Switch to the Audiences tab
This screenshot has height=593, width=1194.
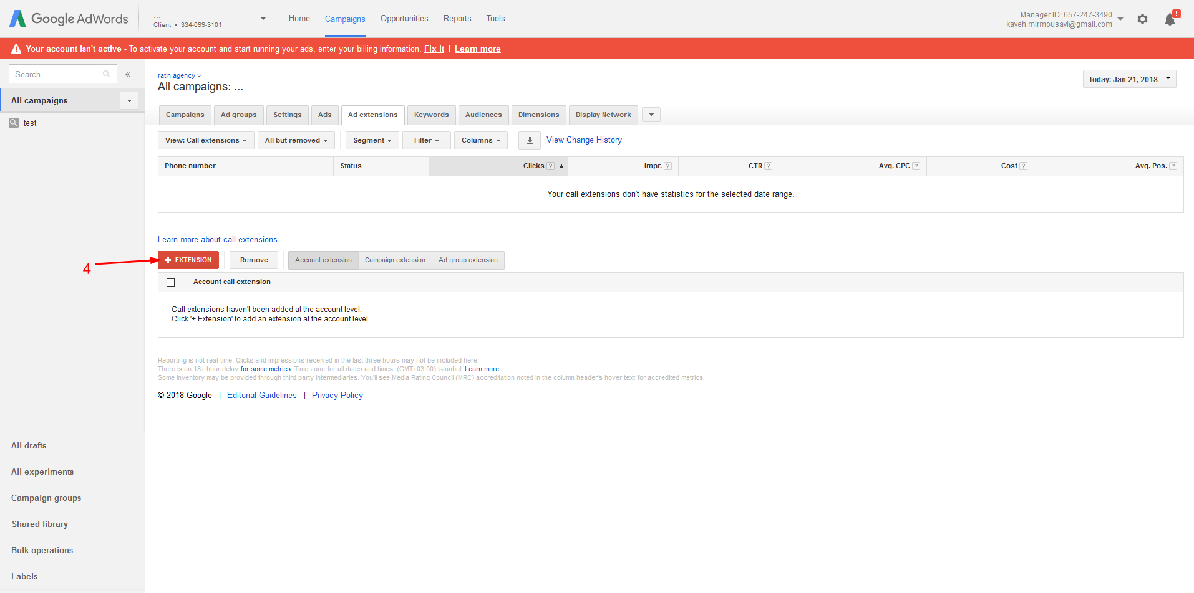click(x=483, y=115)
